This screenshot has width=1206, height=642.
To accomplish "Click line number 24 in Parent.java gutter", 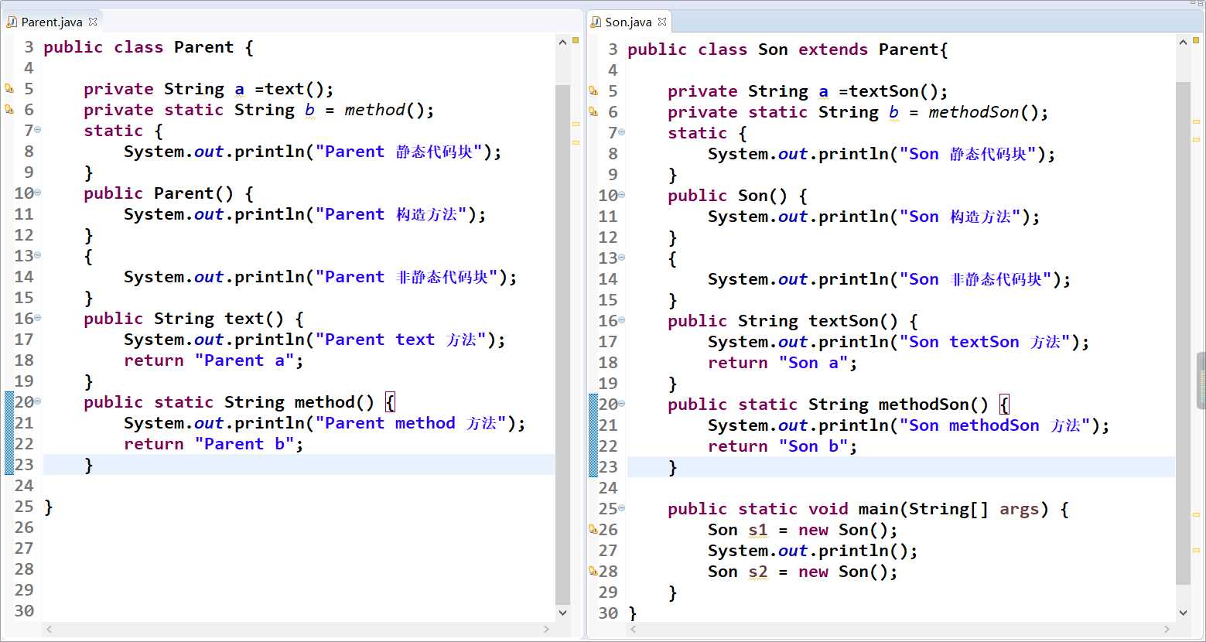I will 24,486.
